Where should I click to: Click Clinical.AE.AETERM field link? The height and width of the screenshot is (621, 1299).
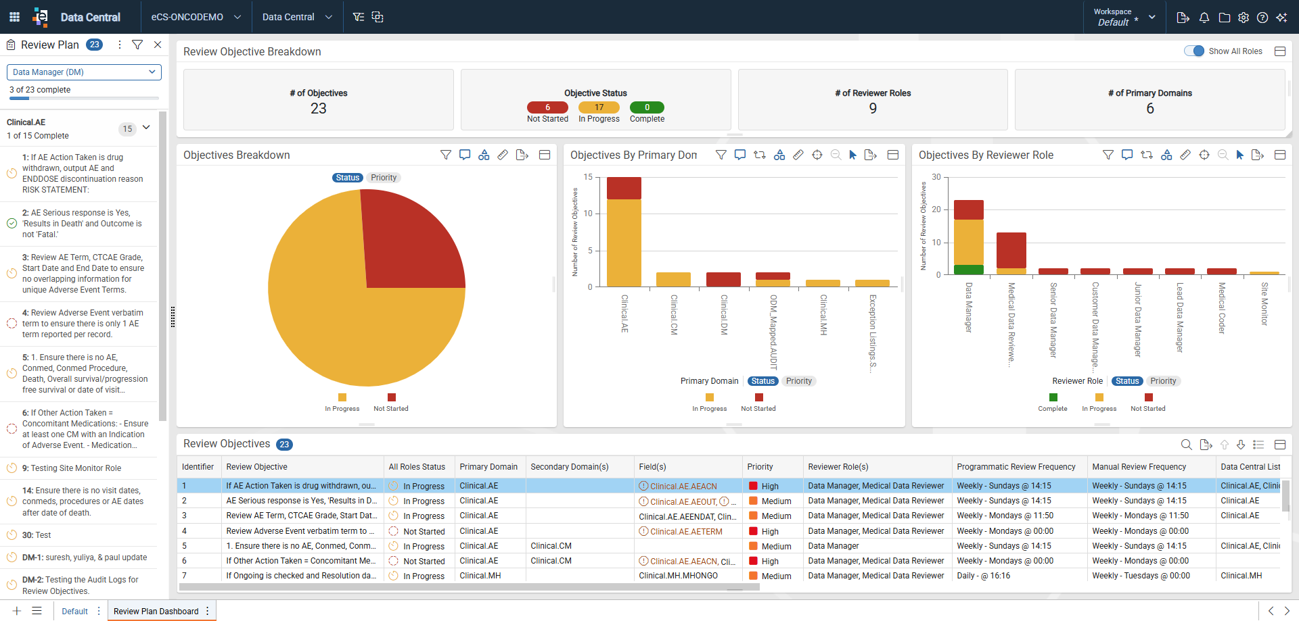[x=686, y=532]
